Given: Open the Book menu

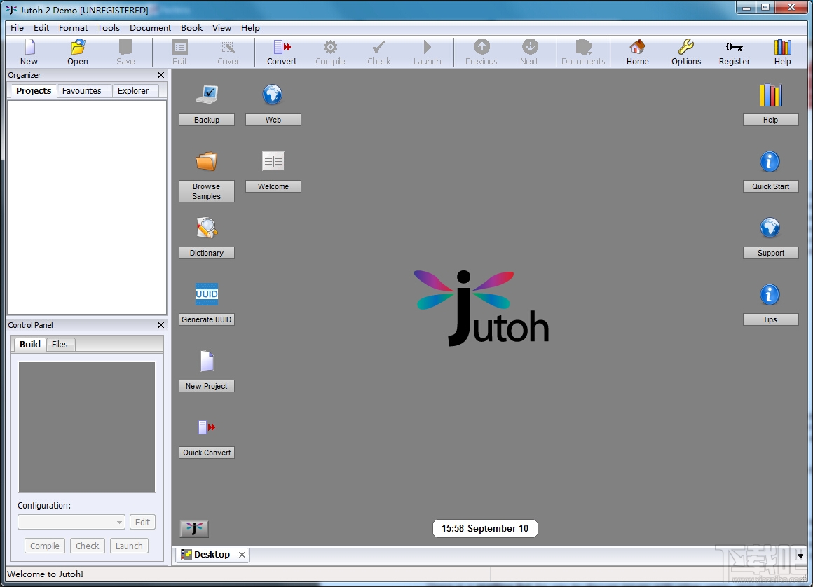Looking at the screenshot, I should click(x=191, y=28).
